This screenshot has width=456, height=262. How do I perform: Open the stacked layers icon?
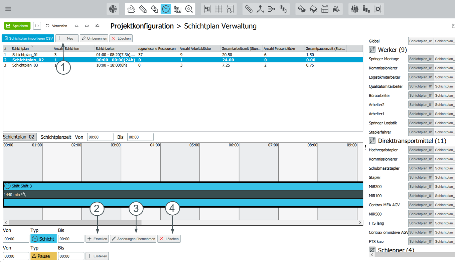point(154,9)
